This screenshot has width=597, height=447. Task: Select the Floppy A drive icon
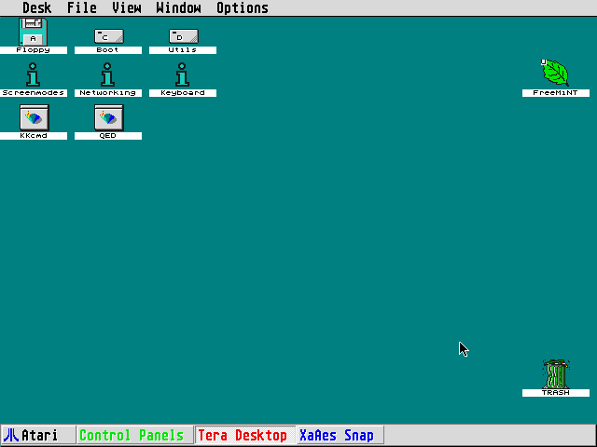(x=34, y=33)
